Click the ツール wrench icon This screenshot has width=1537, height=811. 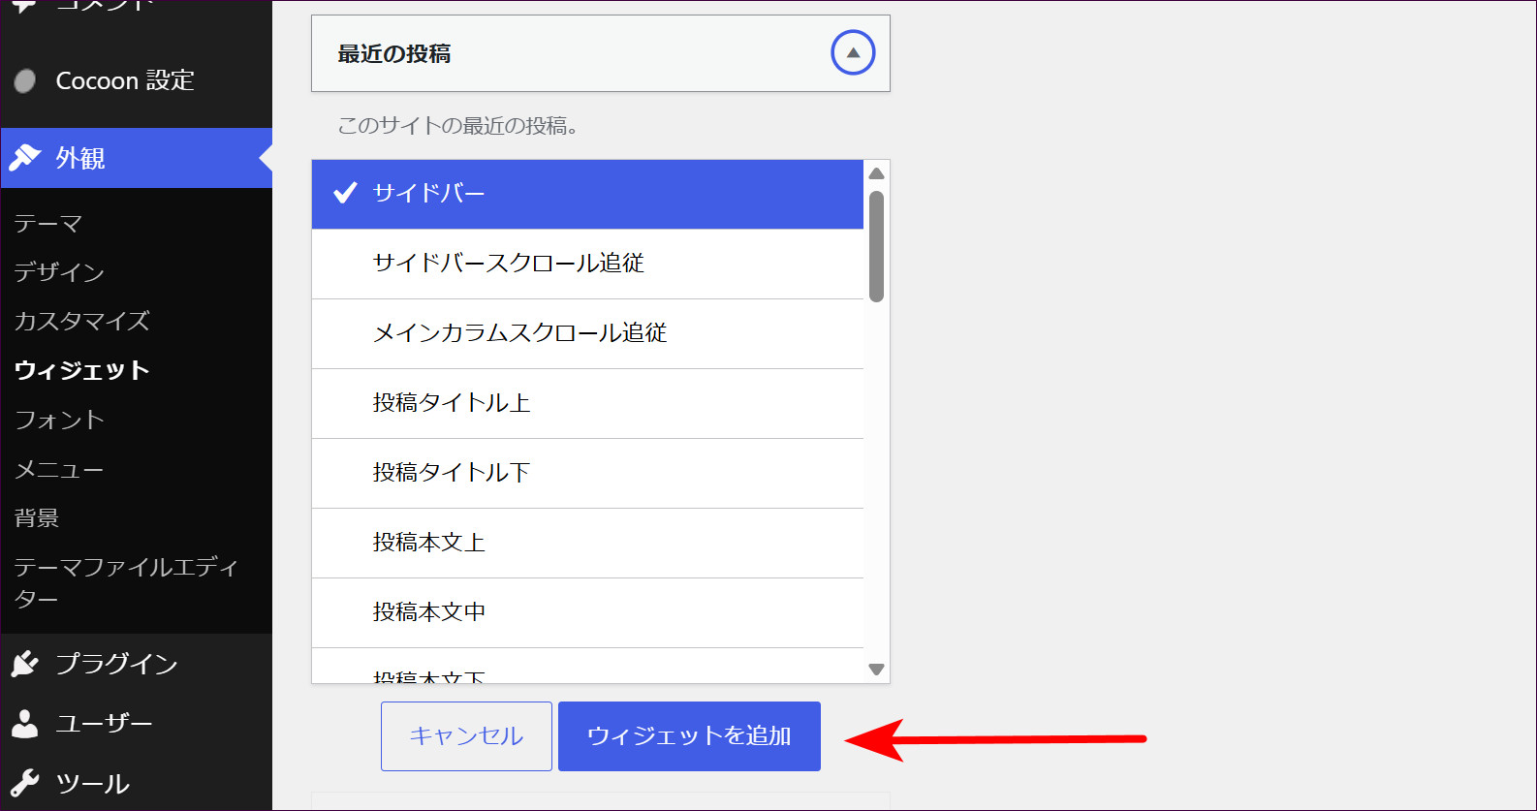coord(25,783)
